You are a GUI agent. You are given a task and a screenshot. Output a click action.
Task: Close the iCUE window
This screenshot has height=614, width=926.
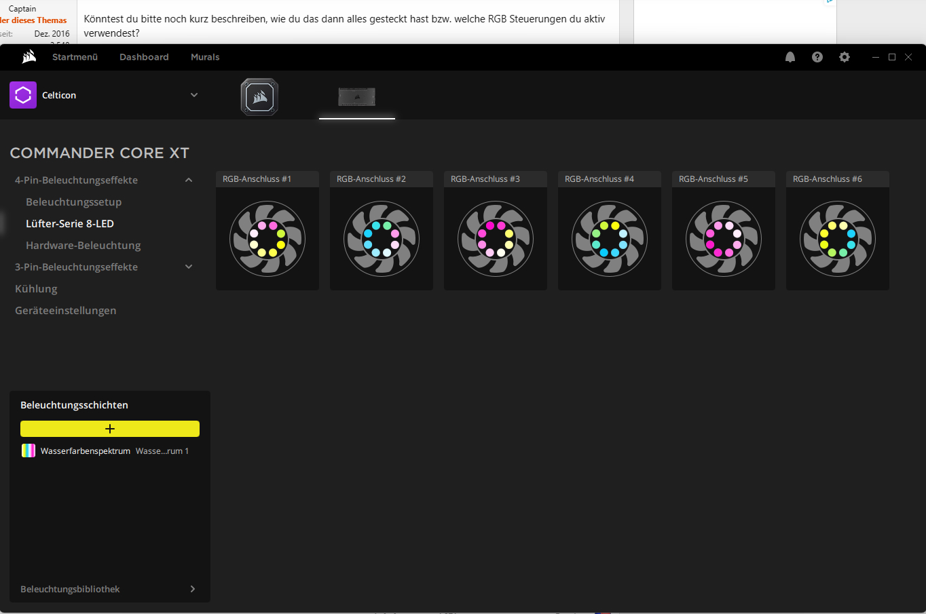click(x=908, y=57)
